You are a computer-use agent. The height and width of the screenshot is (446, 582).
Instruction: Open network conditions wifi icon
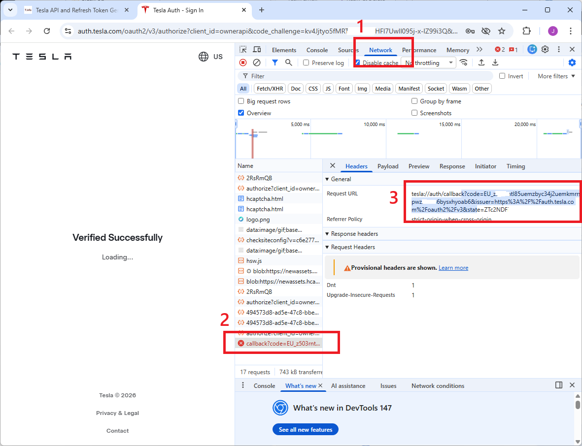tap(464, 63)
